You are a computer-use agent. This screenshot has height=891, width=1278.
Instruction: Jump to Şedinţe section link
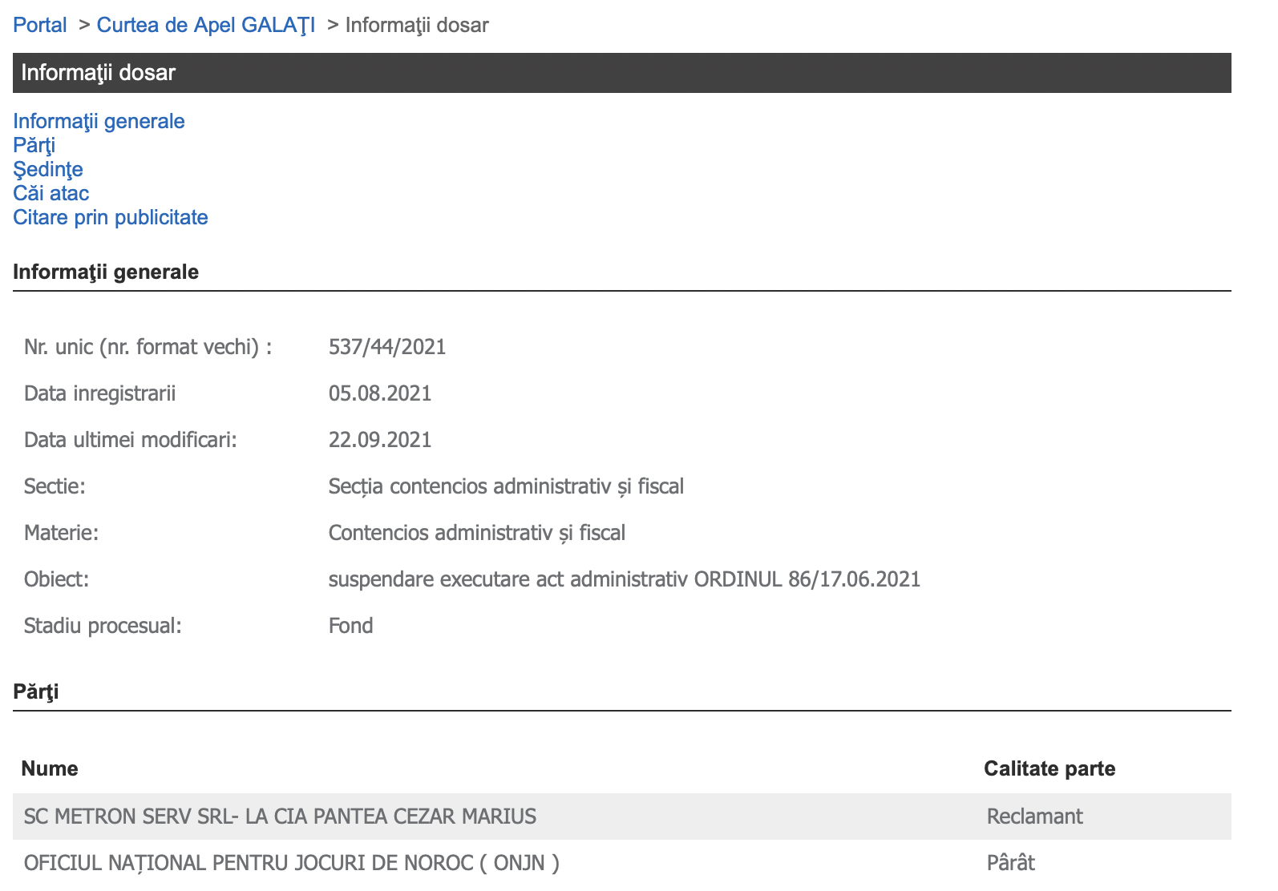(48, 169)
